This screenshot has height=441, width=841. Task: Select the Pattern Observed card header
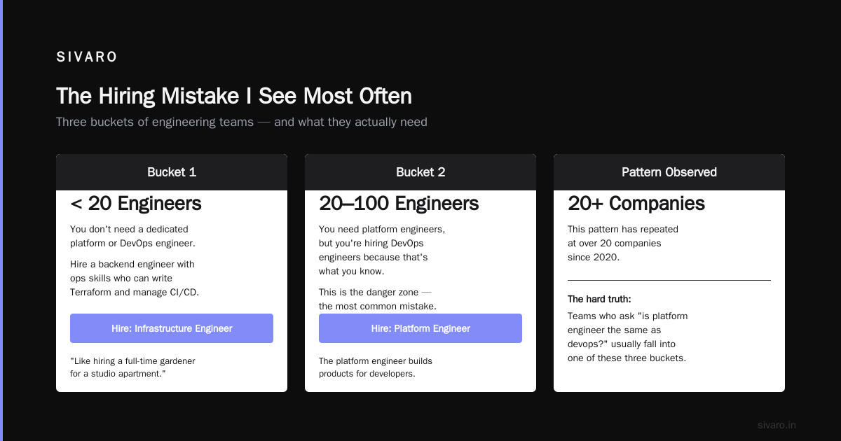[669, 172]
